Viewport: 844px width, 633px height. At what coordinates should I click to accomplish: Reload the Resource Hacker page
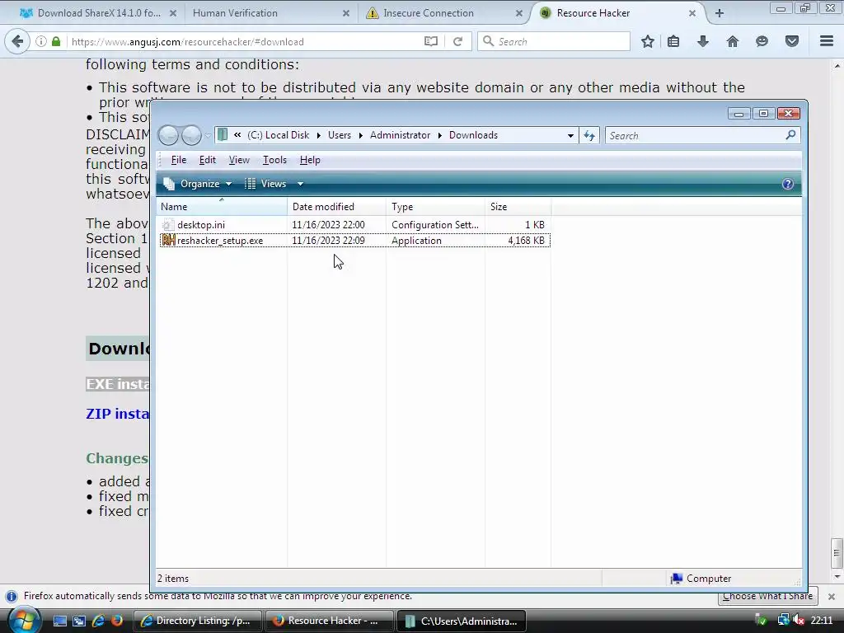(457, 41)
